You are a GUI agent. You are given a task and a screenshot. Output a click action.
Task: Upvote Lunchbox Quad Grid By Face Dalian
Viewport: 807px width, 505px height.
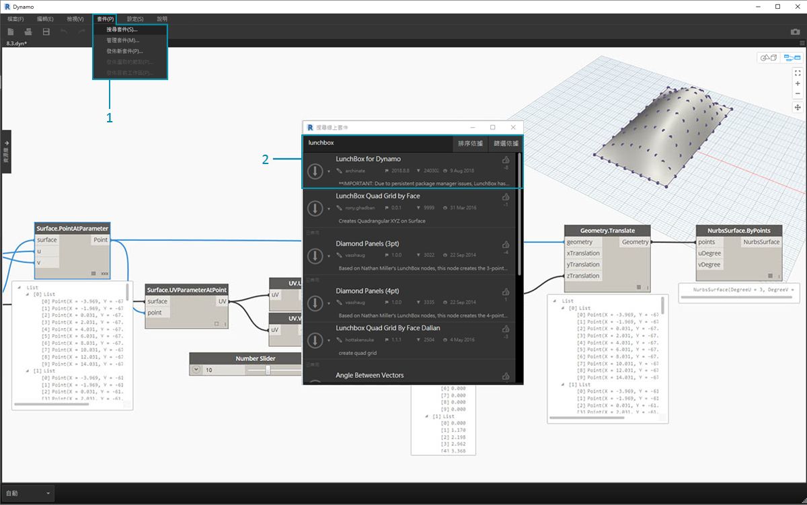pyautogui.click(x=506, y=327)
